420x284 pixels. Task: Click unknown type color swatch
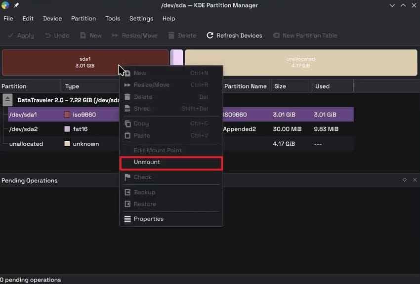[67, 144]
